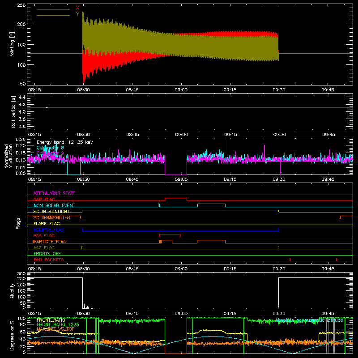Click the AAZ_FLAG pulse near 08:30
Image resolution: width=358 pixels, height=358 pixels.
click(82, 247)
